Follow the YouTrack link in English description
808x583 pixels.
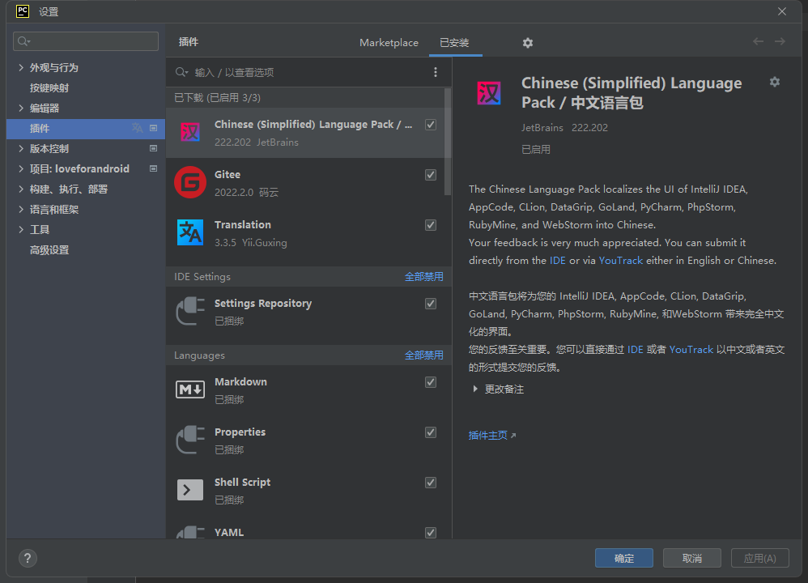coord(620,260)
